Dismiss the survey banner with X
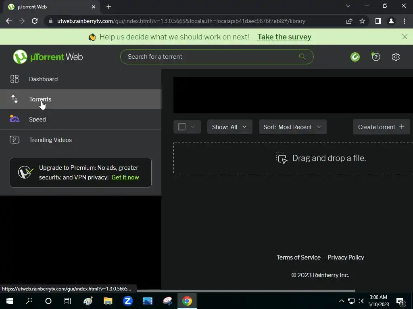 click(405, 37)
